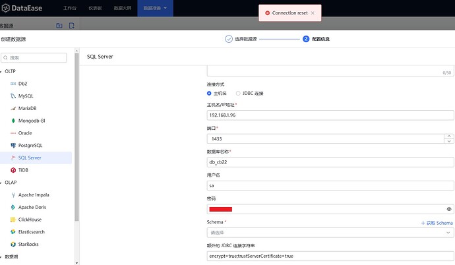This screenshot has width=455, height=265.
Task: Collapse the OLAP category
Action: (2, 183)
